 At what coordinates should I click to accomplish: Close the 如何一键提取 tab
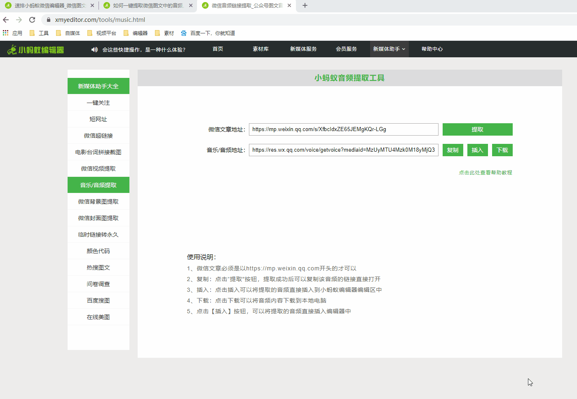coord(190,5)
